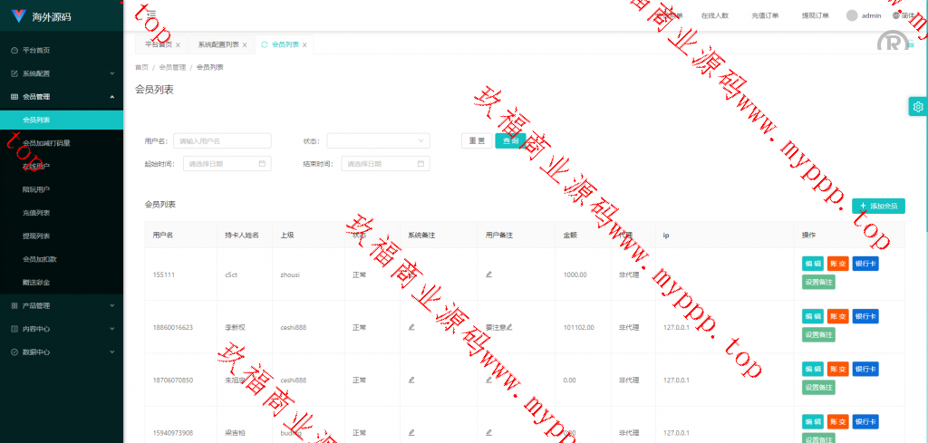Image resolution: width=928 pixels, height=443 pixels.
Task: Click the 添加会员 button
Action: tap(877, 207)
